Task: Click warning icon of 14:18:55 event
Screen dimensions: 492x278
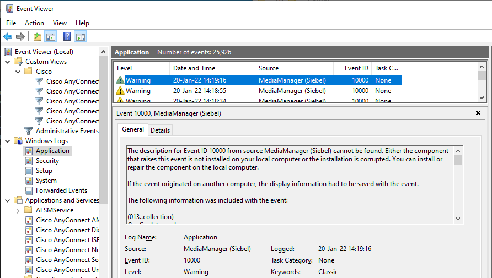Action: 120,91
